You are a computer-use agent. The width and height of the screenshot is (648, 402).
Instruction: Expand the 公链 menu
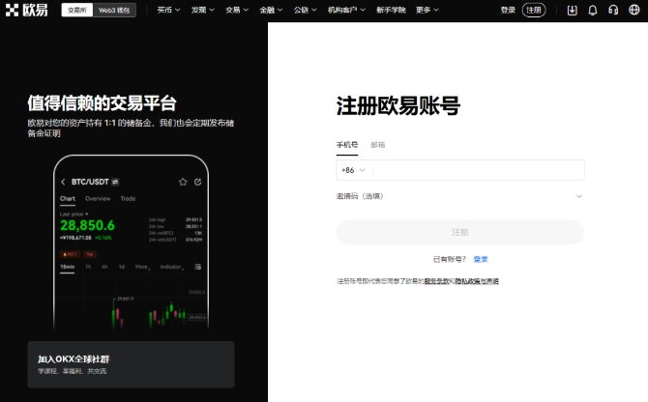(x=305, y=10)
